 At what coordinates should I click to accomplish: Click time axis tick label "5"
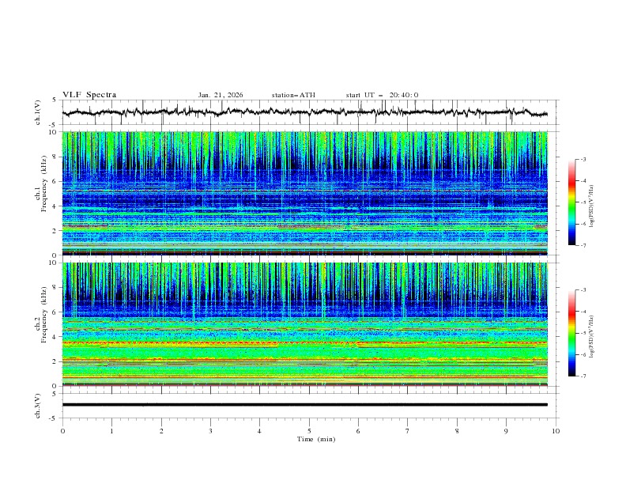click(309, 431)
